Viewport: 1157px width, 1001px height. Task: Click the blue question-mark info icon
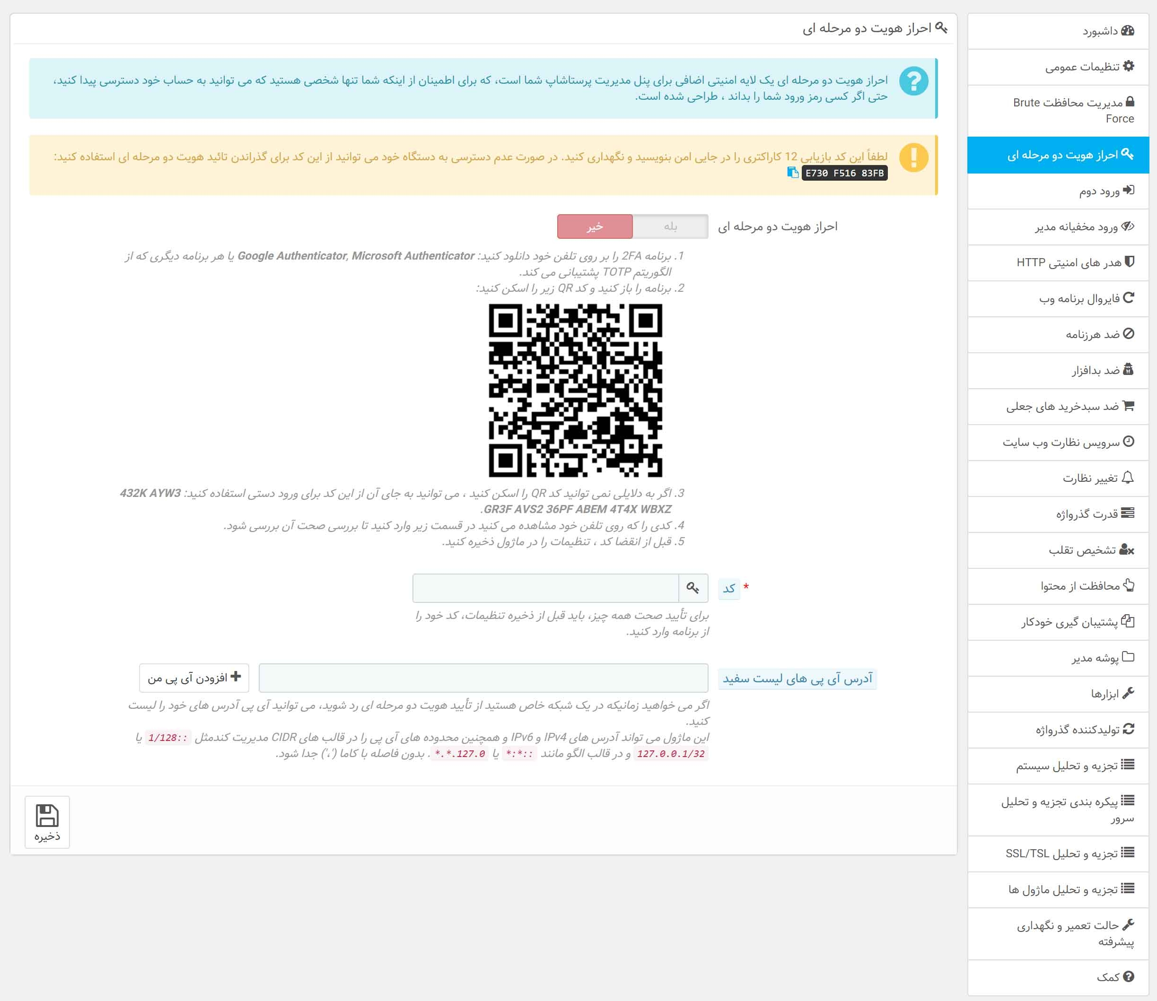(913, 81)
